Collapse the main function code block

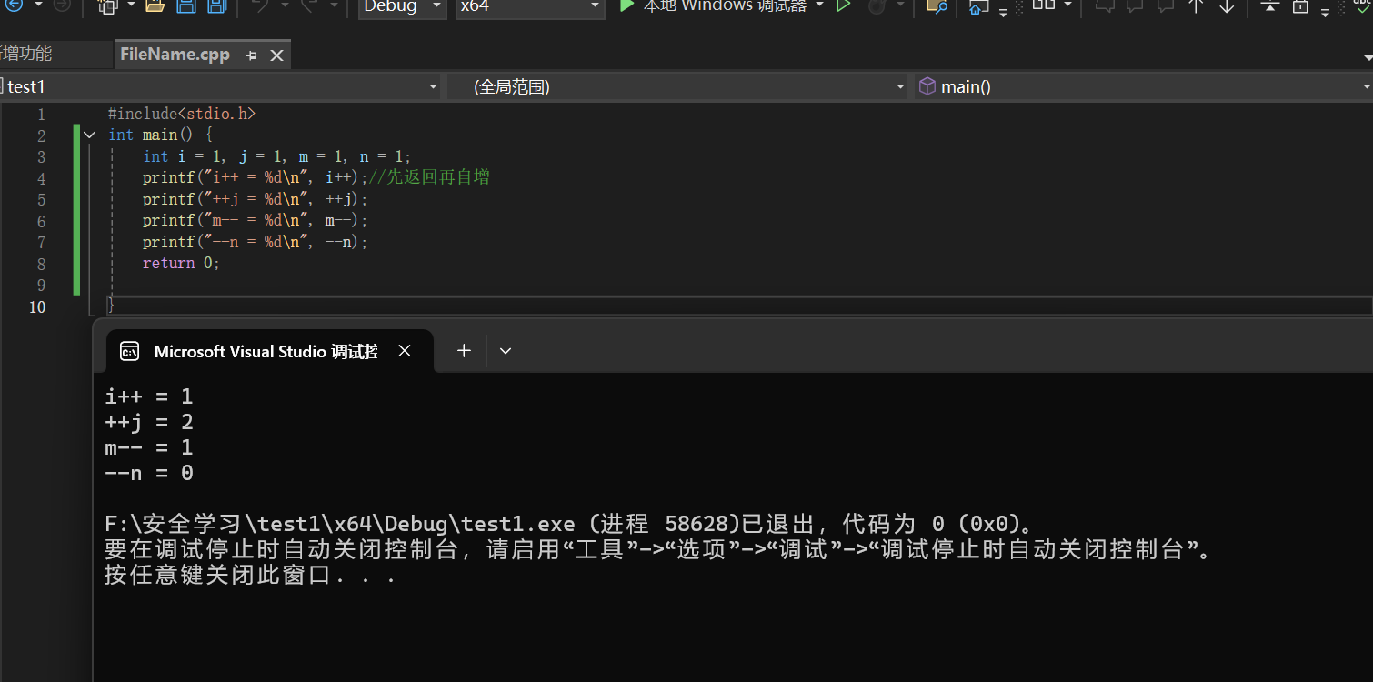[x=89, y=135]
